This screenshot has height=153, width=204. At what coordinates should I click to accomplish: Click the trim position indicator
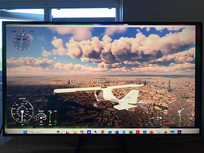pos(152,118)
